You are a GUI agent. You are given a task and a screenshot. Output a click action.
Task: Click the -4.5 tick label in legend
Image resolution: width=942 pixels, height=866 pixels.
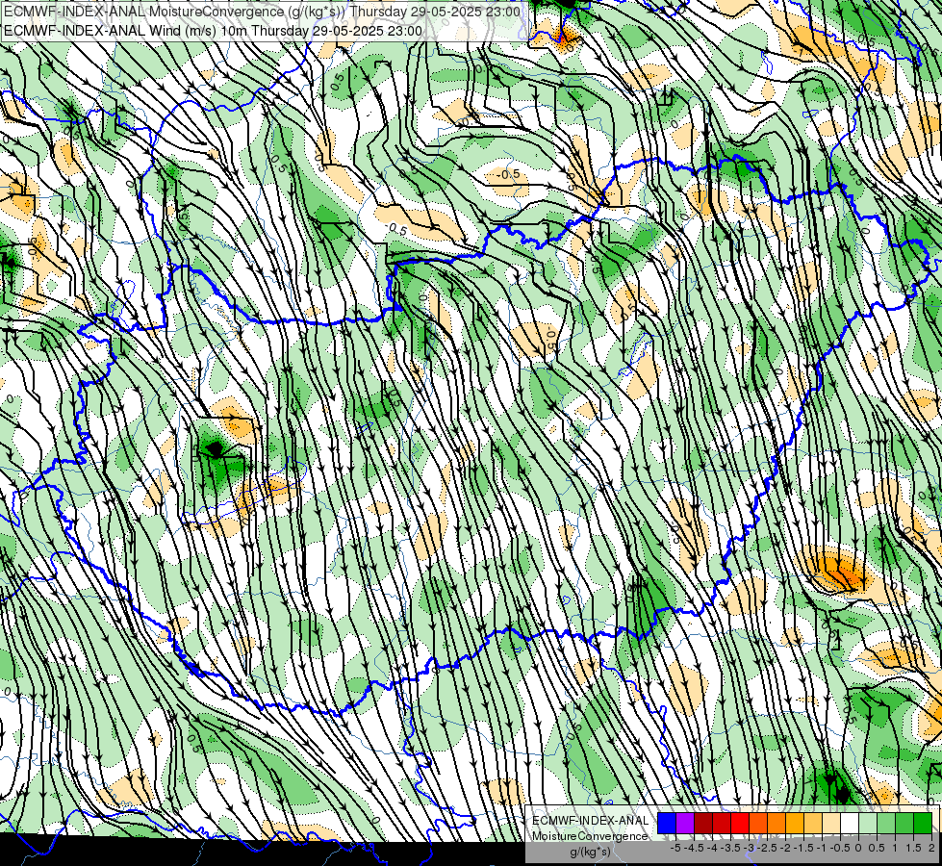pos(694,848)
